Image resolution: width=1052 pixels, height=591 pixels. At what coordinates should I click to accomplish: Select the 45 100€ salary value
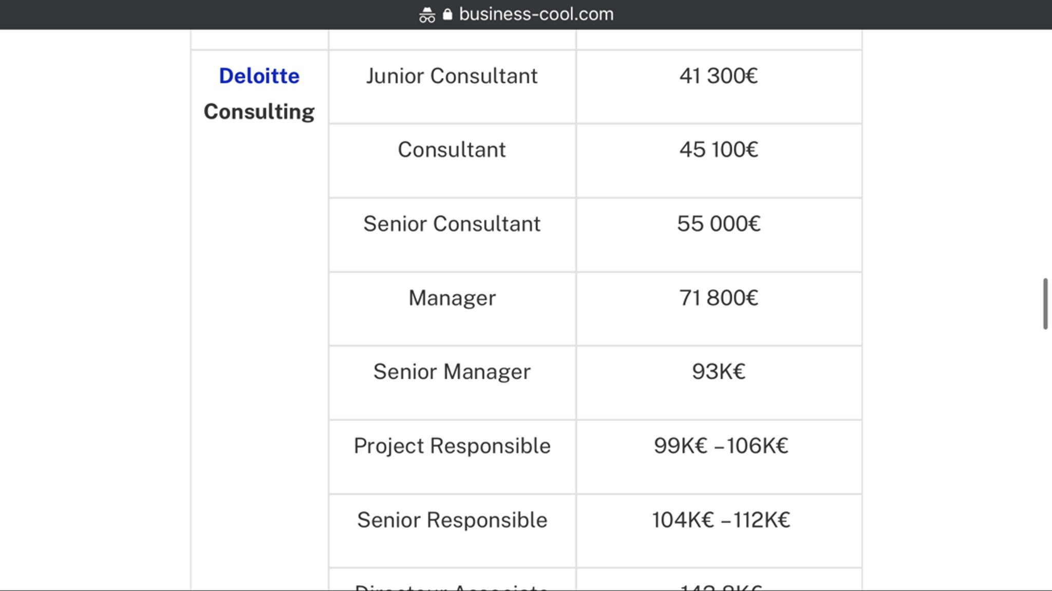pos(719,150)
